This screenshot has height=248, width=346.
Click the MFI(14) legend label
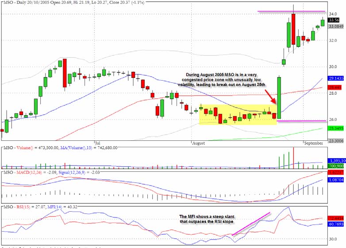[55, 207]
